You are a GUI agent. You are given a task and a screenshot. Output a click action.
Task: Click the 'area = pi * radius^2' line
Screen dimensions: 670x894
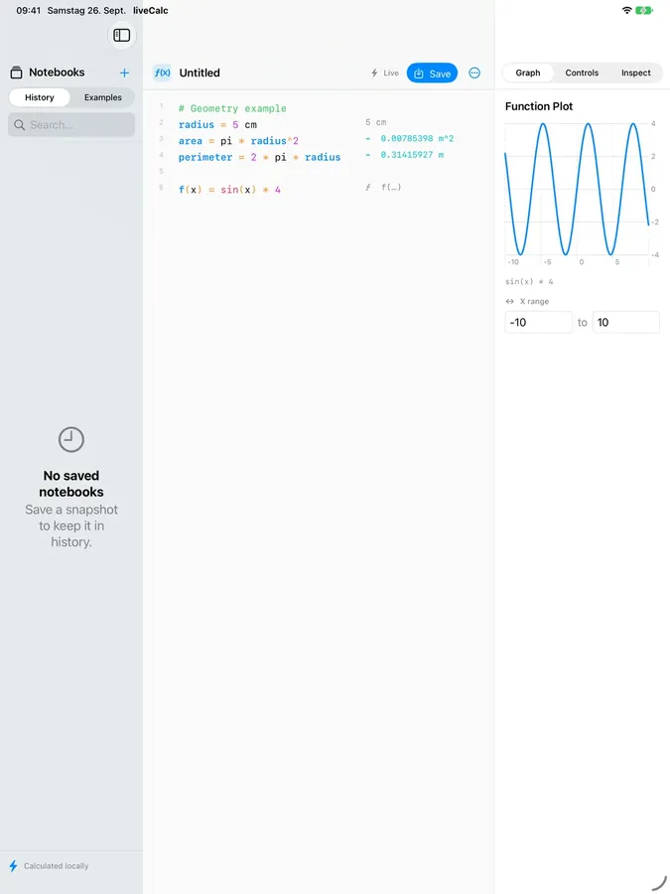[x=238, y=141]
